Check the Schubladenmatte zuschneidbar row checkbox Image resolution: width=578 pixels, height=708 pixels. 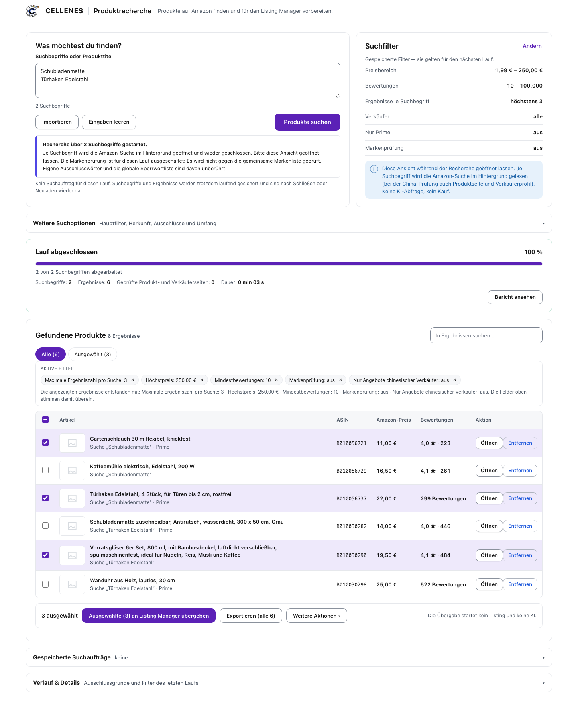45,526
